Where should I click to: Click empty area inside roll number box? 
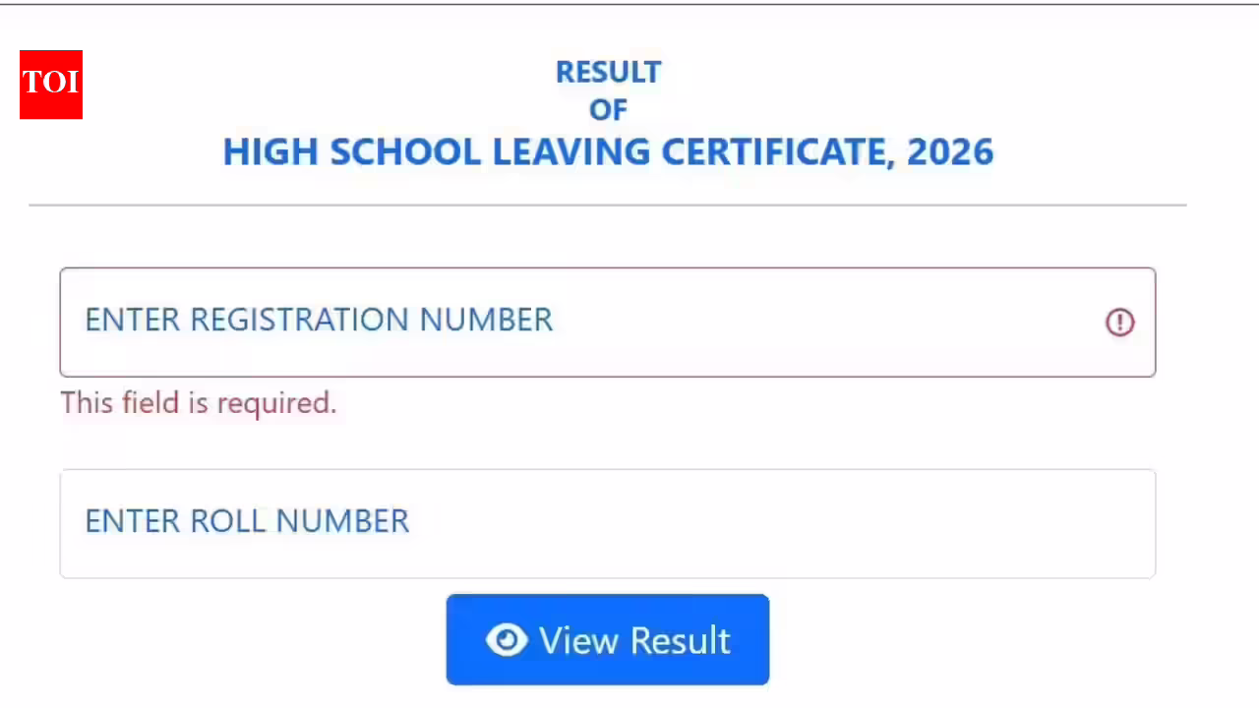pos(787,523)
